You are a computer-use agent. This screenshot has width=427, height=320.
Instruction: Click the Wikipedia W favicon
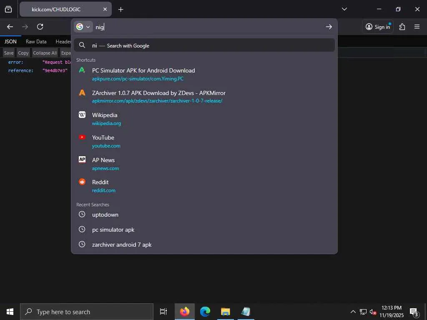(82, 115)
